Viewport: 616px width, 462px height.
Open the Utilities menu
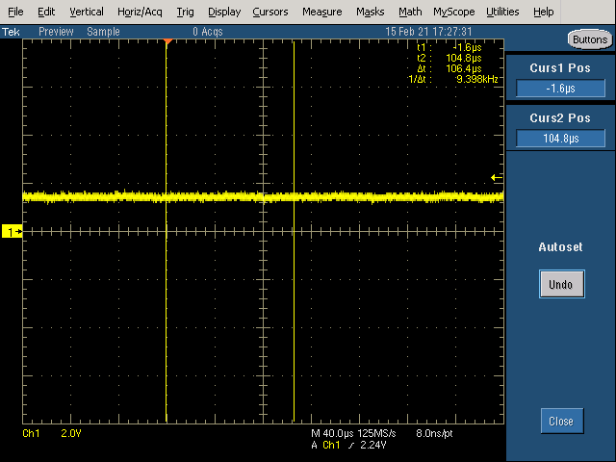[502, 12]
